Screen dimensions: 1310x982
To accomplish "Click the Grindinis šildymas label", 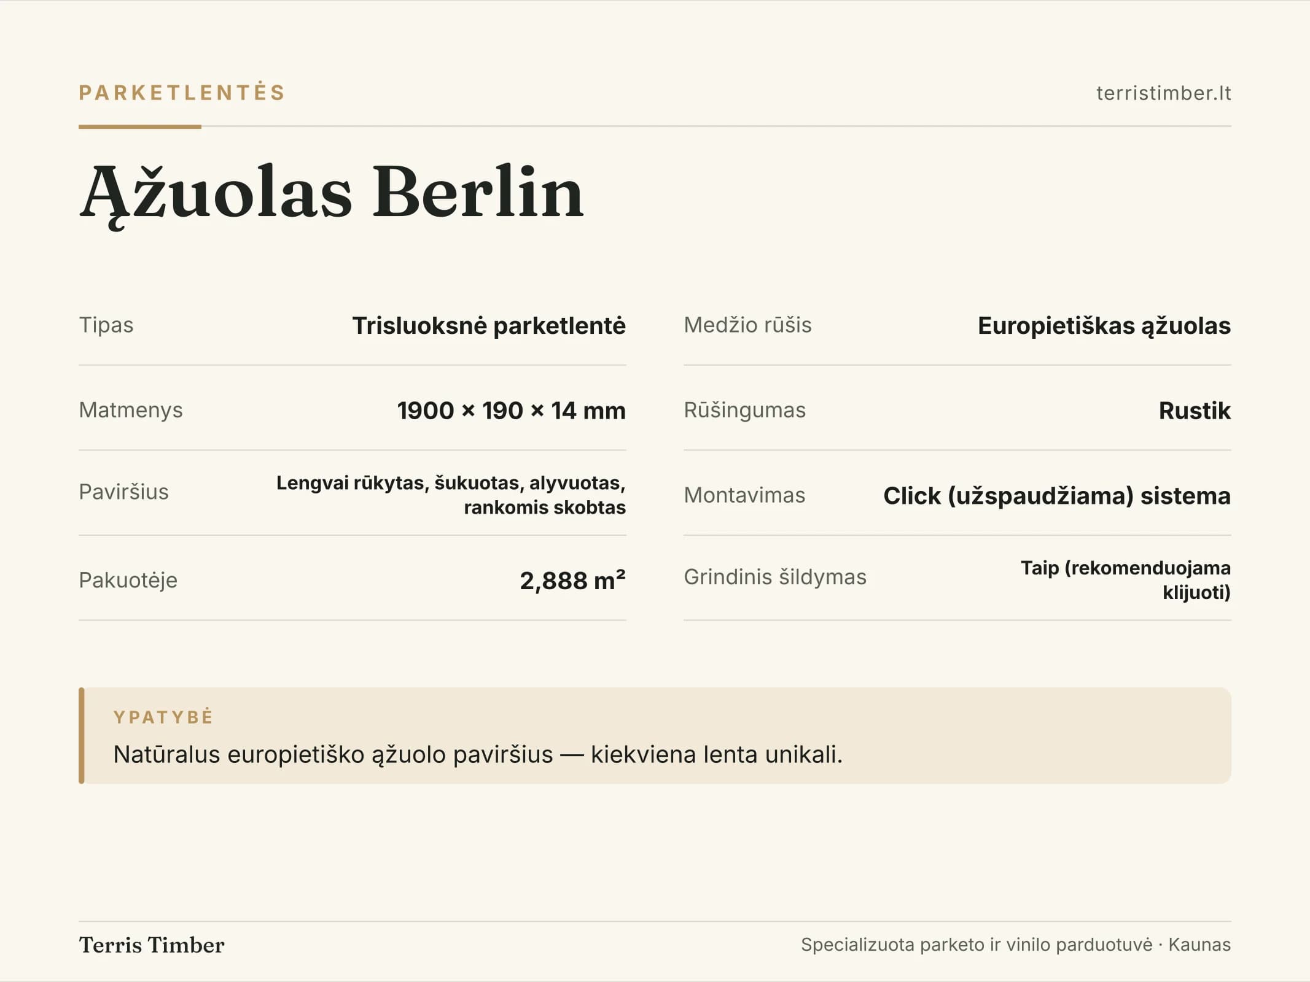I will coord(775,577).
